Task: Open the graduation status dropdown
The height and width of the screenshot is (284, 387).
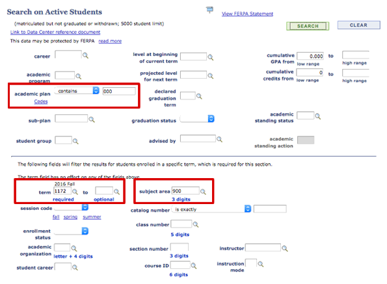Action: pyautogui.click(x=197, y=119)
